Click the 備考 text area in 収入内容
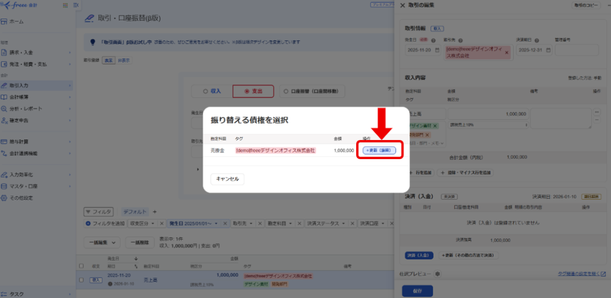Image resolution: width=611 pixels, height=298 pixels. click(561, 118)
